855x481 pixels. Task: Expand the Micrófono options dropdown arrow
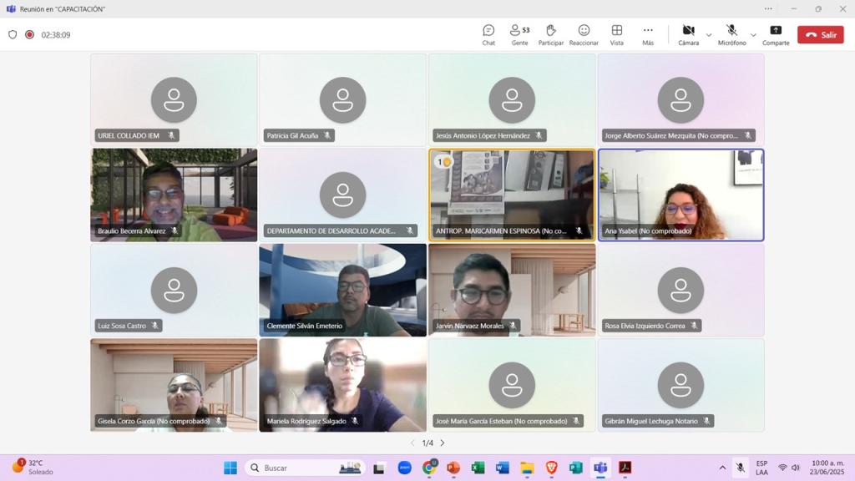coord(753,35)
